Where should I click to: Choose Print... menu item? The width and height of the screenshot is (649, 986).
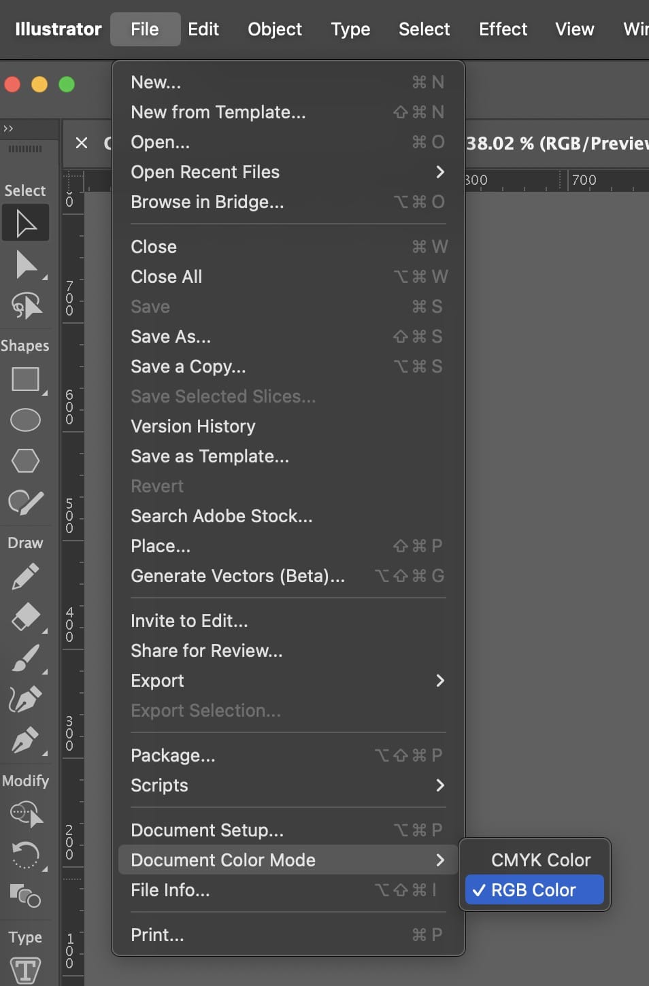[x=288, y=935]
